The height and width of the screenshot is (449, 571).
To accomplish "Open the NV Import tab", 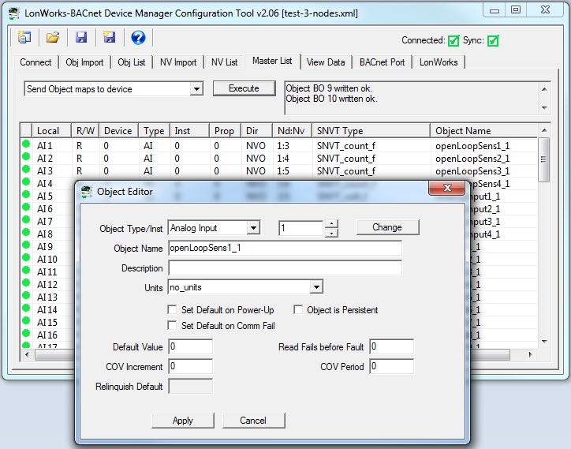I will tap(174, 62).
